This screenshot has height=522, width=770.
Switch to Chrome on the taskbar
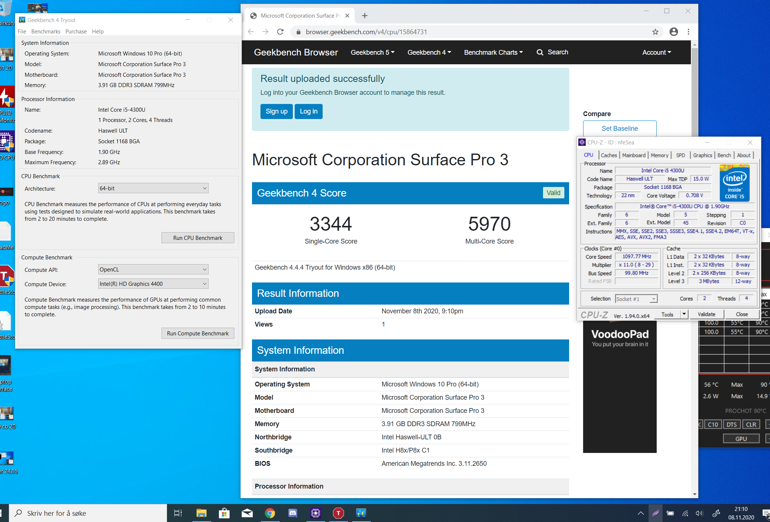point(270,513)
